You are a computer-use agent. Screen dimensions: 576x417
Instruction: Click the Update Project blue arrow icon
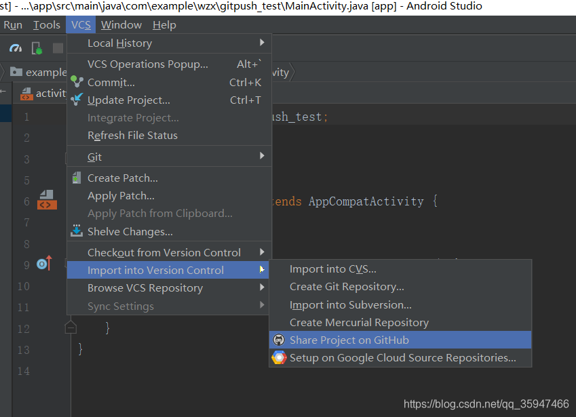76,99
